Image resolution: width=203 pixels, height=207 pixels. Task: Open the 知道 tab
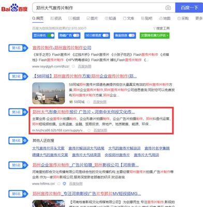point(110,18)
